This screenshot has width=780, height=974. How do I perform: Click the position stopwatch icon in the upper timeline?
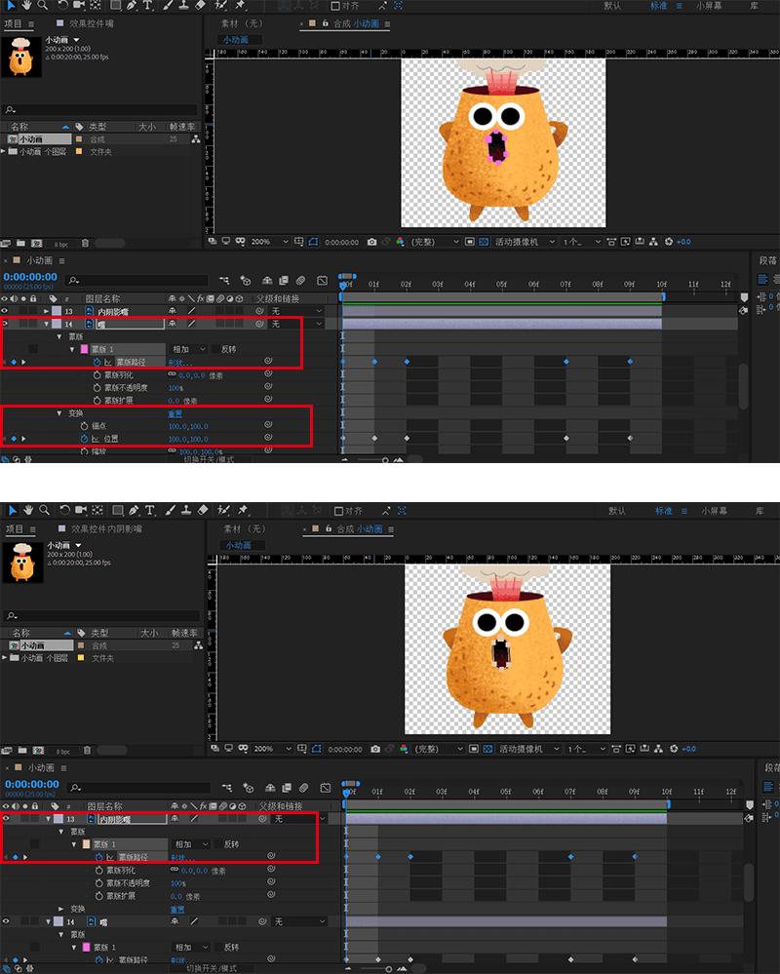(83, 439)
